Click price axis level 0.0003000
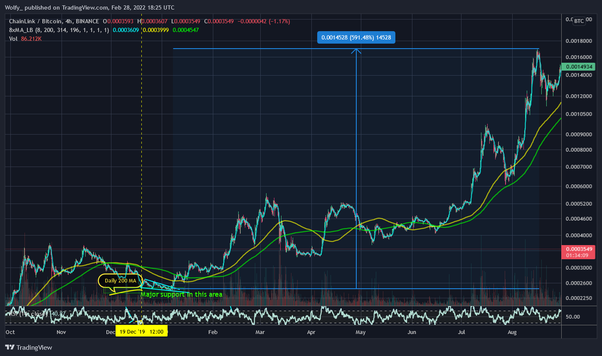 [x=579, y=268]
